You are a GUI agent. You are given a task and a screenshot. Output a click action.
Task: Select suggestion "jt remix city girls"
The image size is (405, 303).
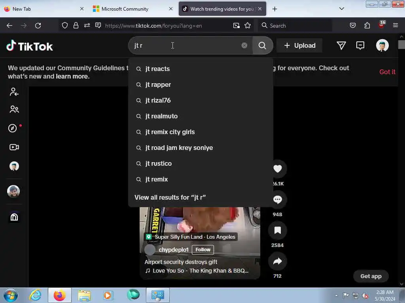point(201,132)
